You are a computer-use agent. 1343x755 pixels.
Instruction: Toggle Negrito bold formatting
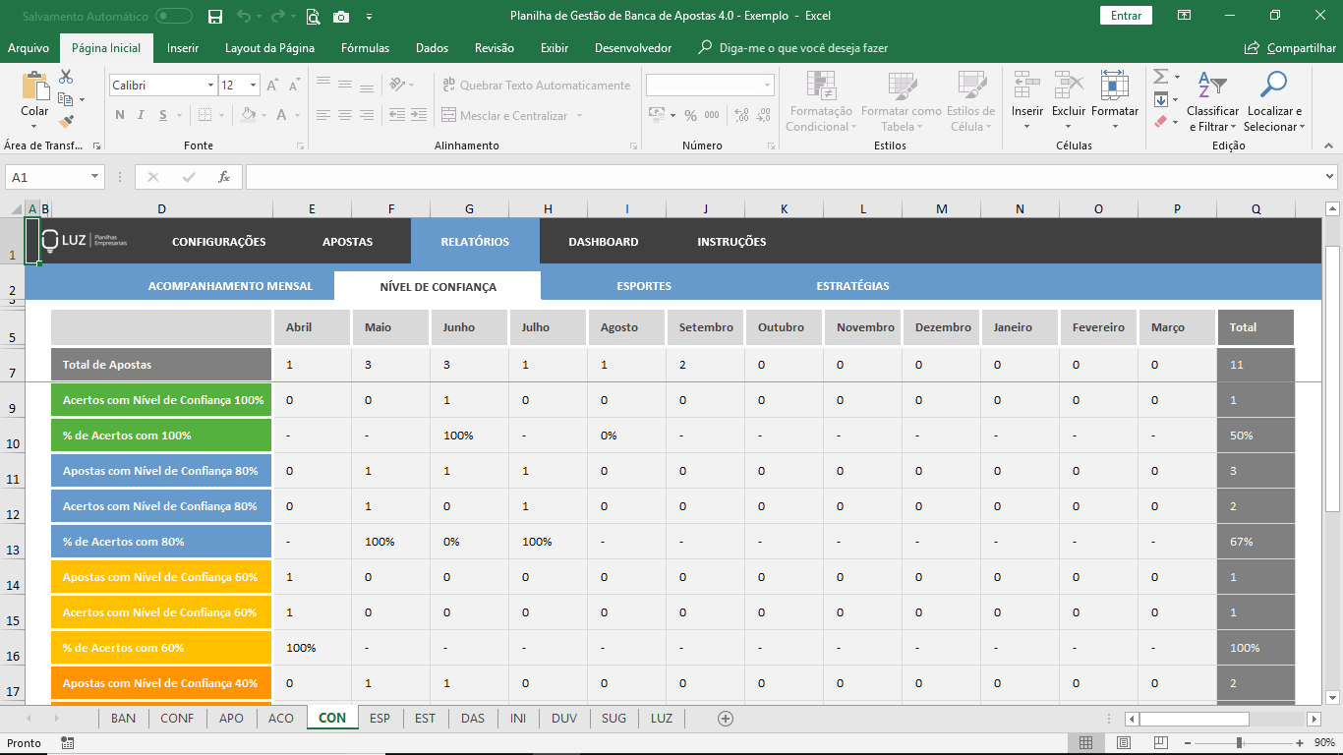tap(120, 115)
